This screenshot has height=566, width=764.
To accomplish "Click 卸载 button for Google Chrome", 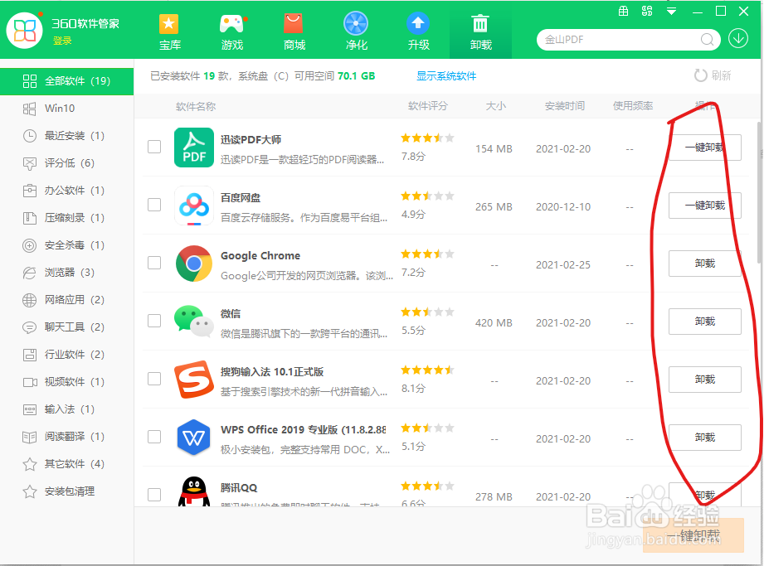I will click(704, 264).
